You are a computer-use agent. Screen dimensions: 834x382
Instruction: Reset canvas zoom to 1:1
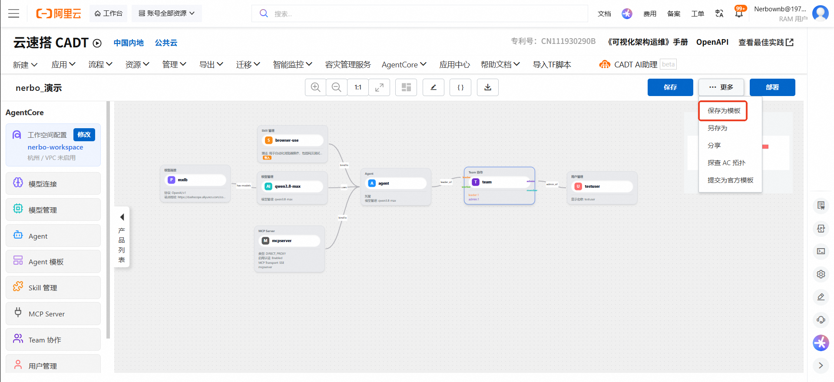click(x=358, y=87)
